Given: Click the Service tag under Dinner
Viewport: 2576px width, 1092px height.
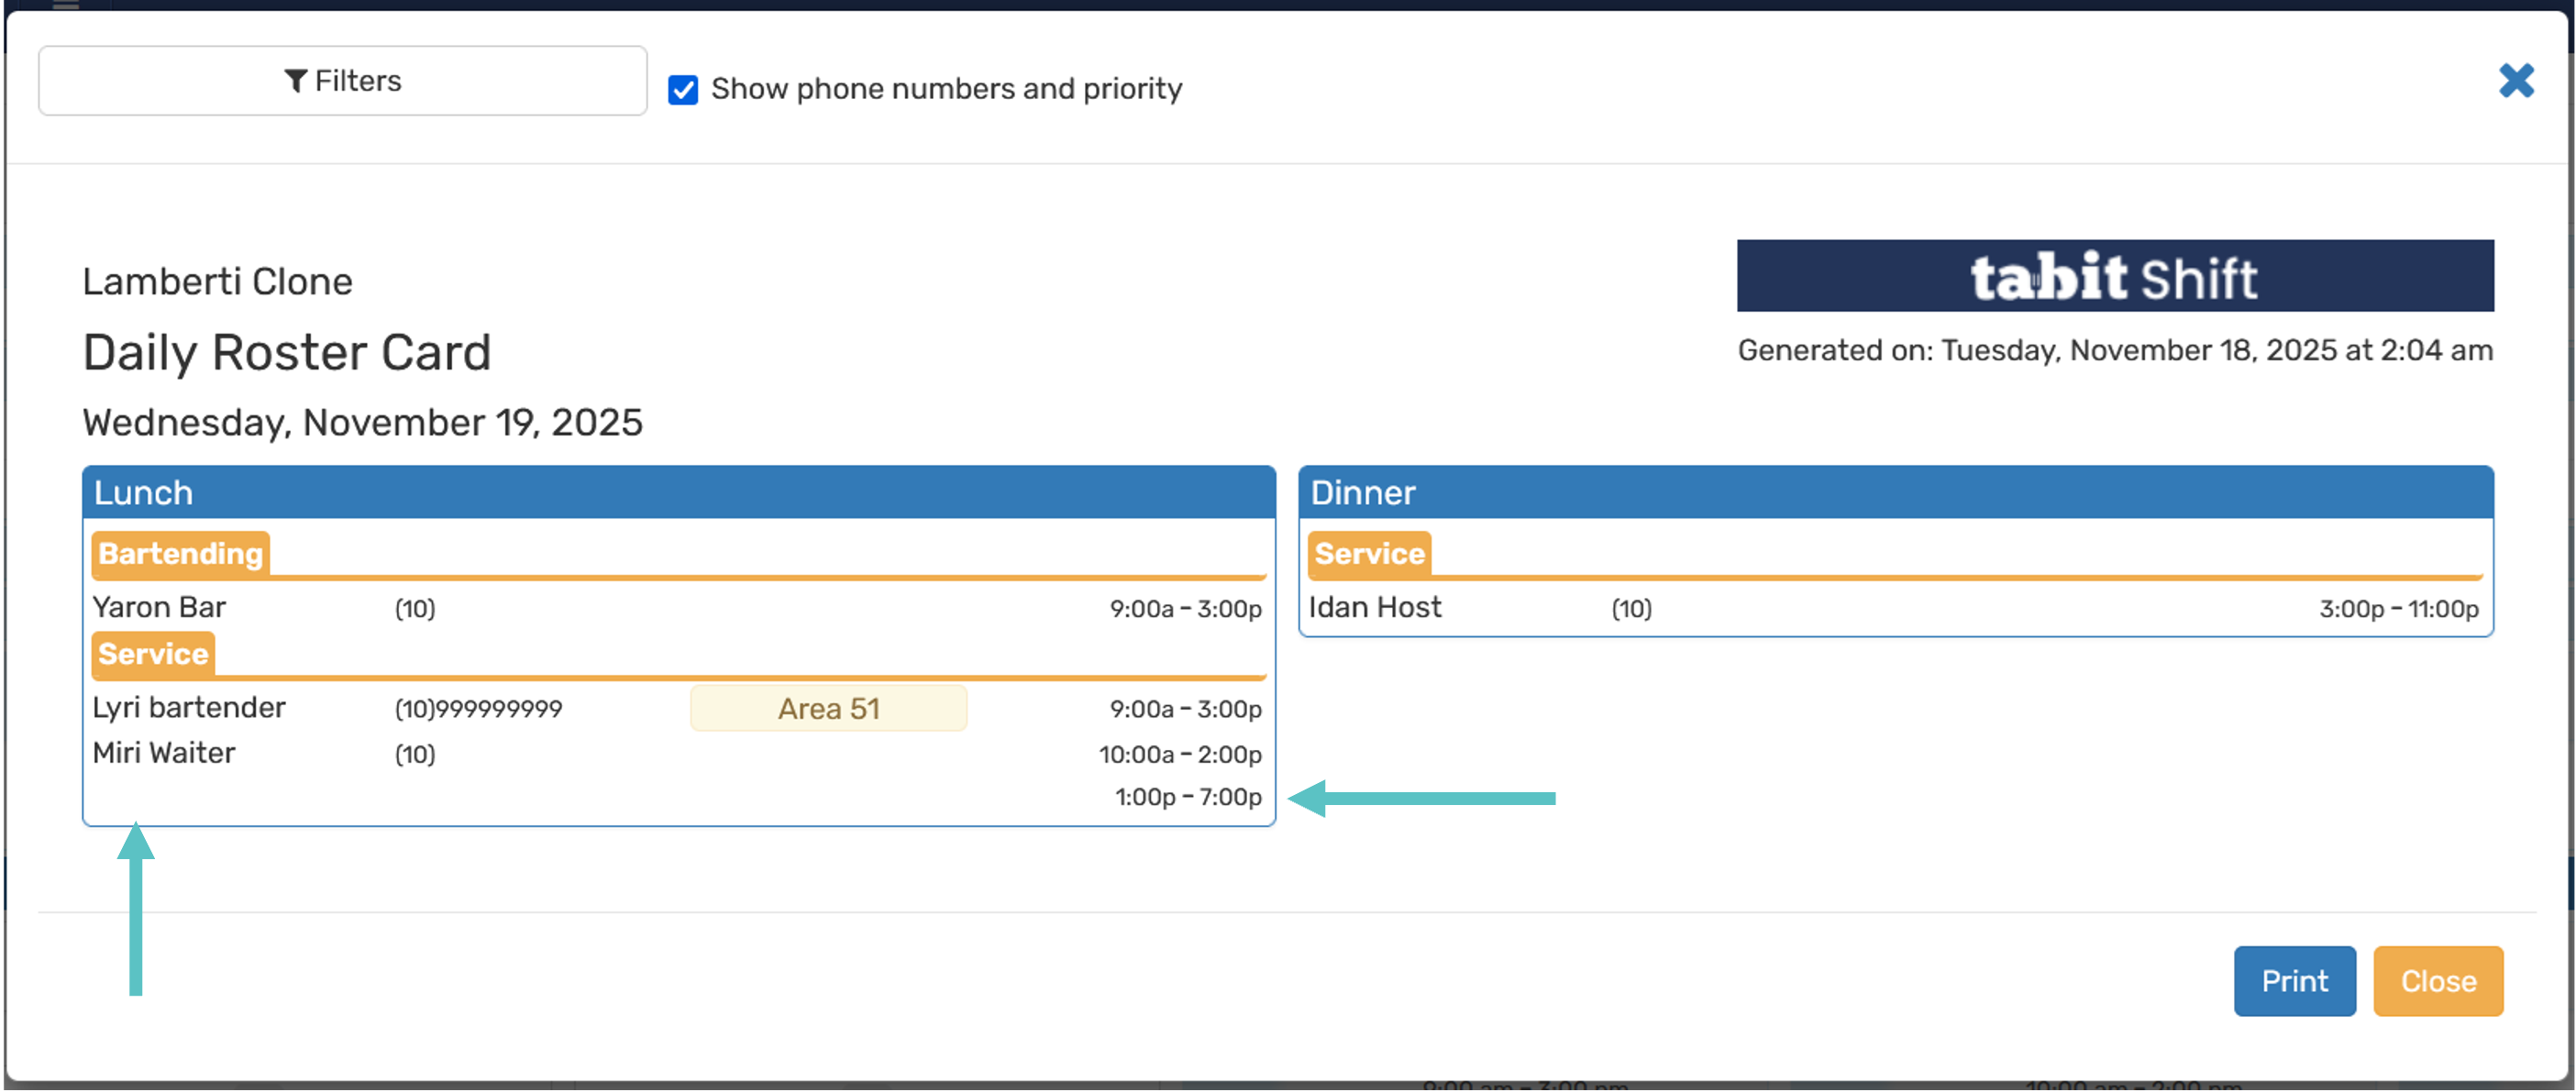Looking at the screenshot, I should coord(1369,554).
